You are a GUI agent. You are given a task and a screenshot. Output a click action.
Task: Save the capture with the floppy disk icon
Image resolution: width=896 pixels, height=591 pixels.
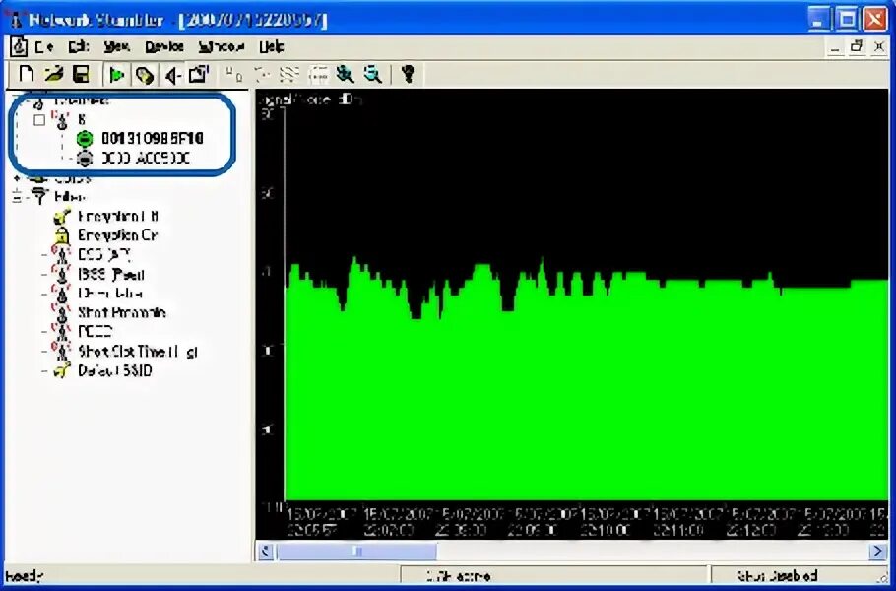(x=81, y=74)
